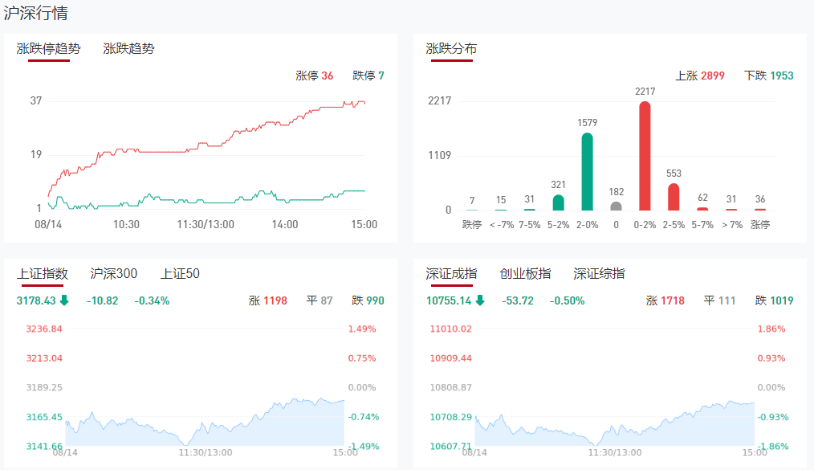
Task: Click the gray 0 bar showing 182
Action: [616, 206]
